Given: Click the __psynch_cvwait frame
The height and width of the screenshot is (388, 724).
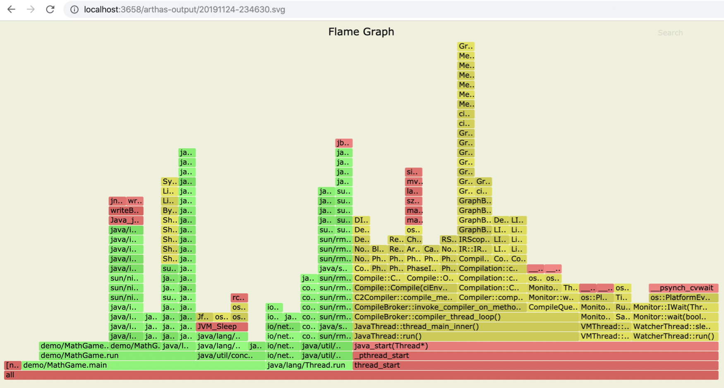Looking at the screenshot, I should point(683,288).
